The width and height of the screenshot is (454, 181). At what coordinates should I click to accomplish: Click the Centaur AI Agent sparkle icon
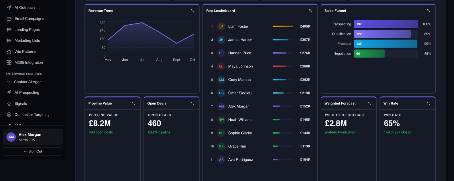pos(9,82)
